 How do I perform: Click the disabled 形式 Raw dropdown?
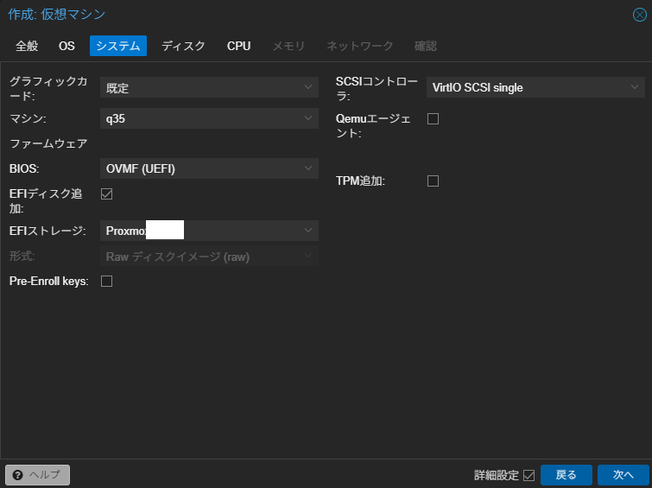click(209, 257)
